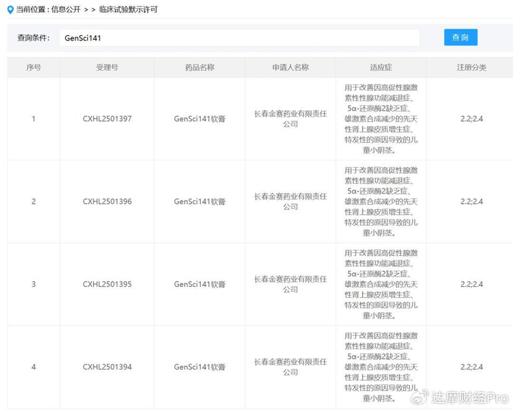Click applicant 长春金赛药业 in row 4
This screenshot has width=513, height=410.
pyautogui.click(x=290, y=367)
